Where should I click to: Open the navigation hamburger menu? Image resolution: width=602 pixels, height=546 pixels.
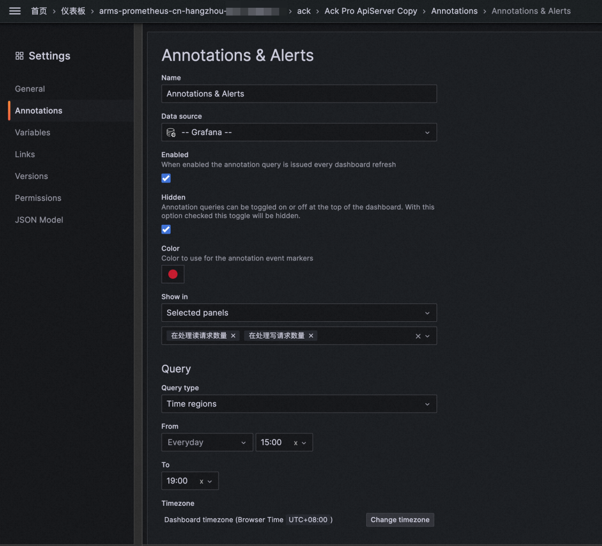(x=14, y=11)
